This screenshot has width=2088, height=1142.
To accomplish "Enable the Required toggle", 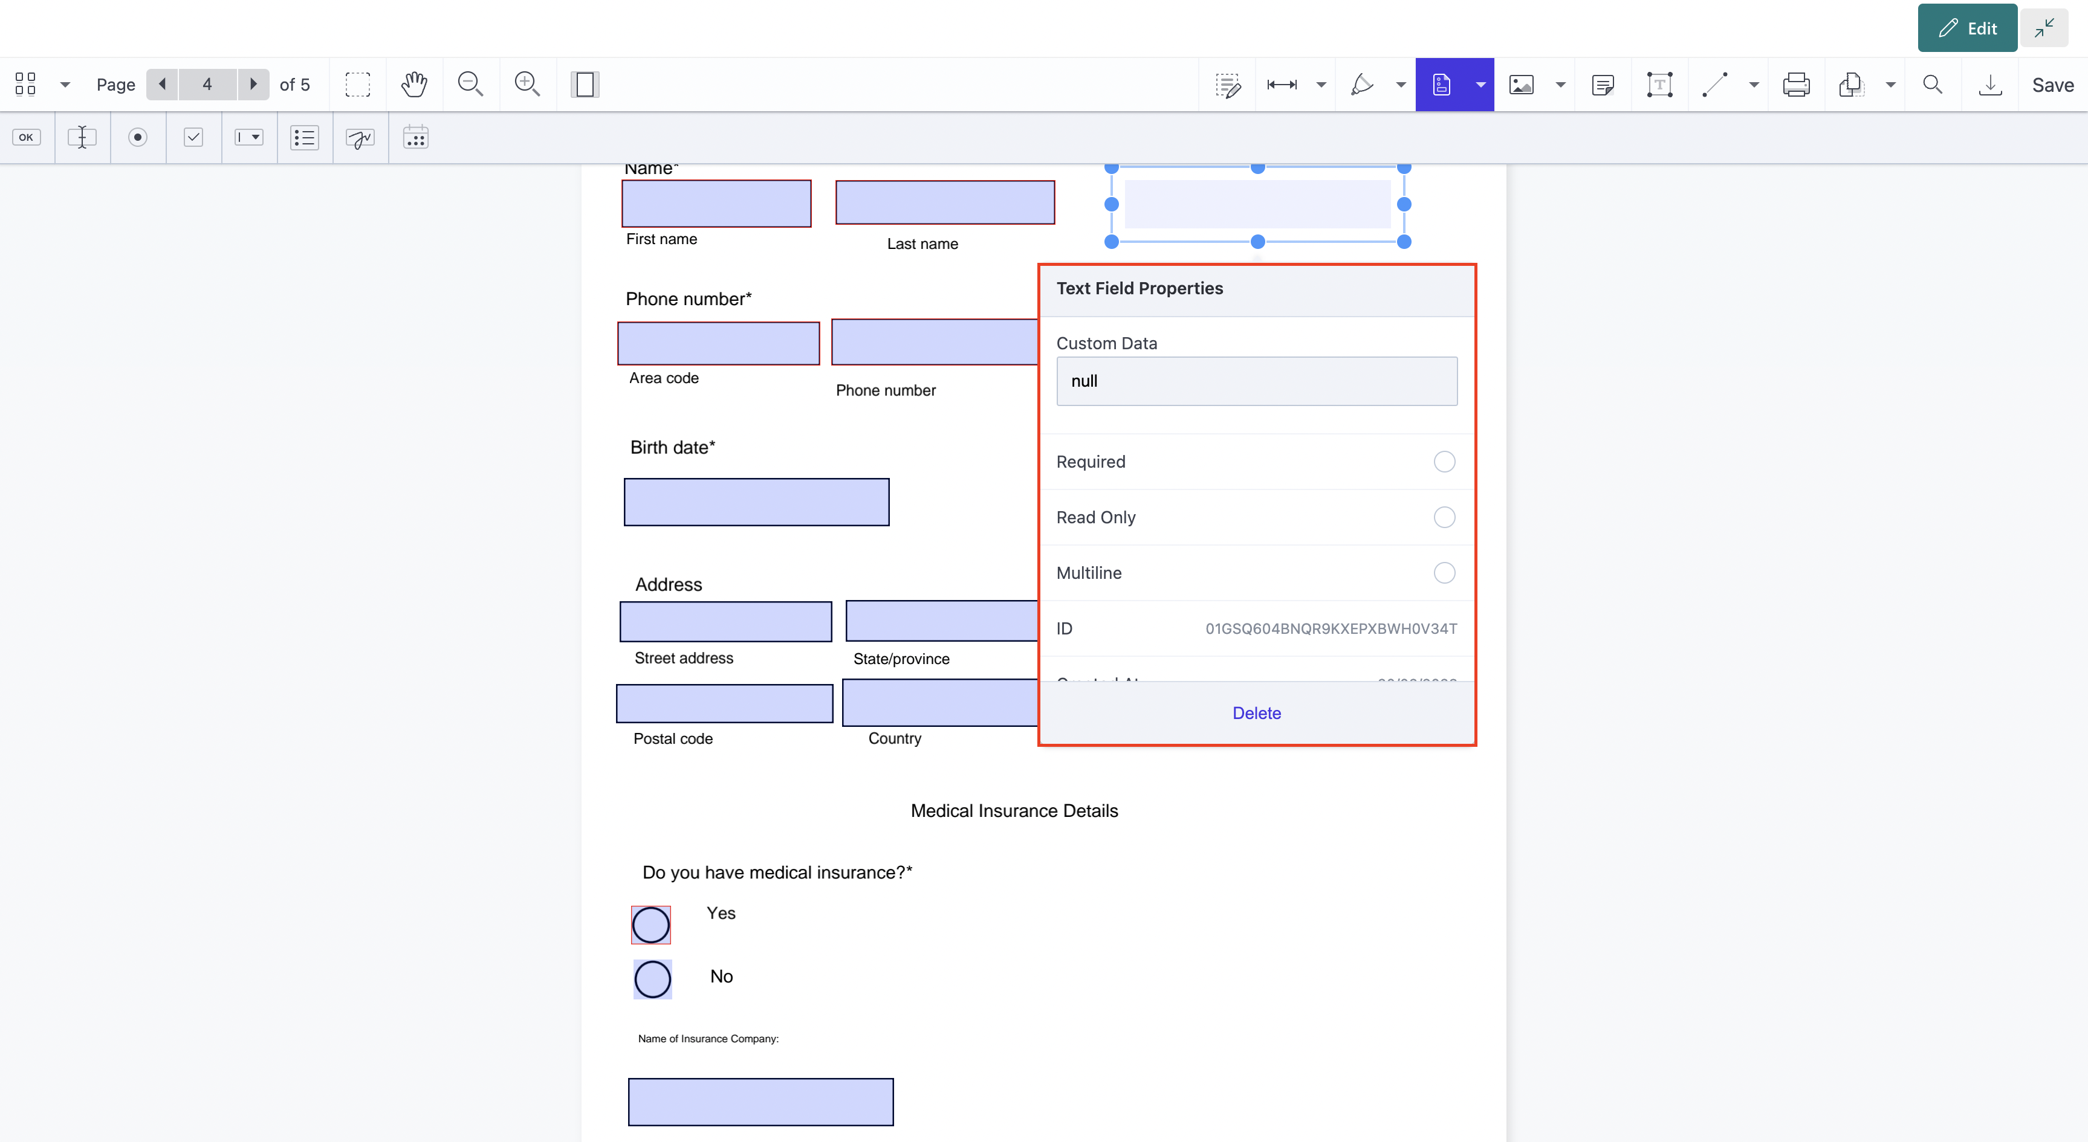I will tap(1444, 462).
